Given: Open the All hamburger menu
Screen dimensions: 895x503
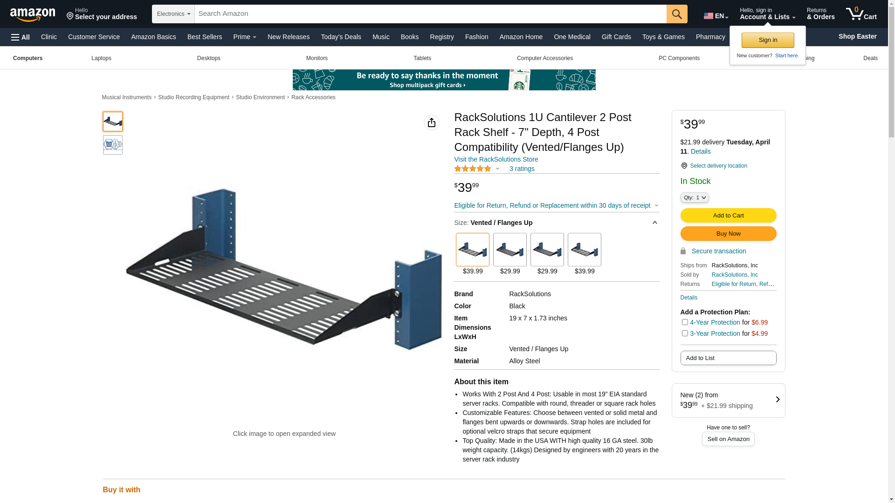Looking at the screenshot, I should coord(21,37).
